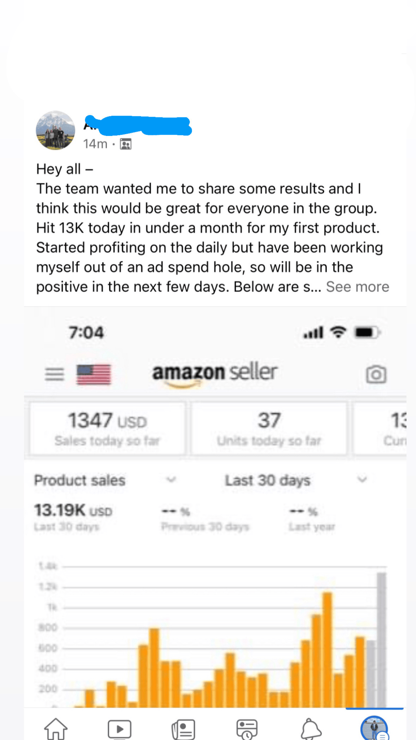Expand the Product sales dropdown
The image size is (416, 740).
[x=171, y=480]
